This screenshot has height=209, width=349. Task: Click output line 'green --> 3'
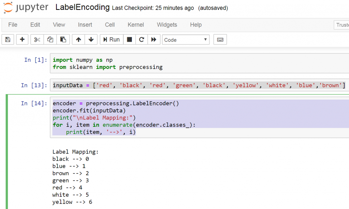click(71, 180)
